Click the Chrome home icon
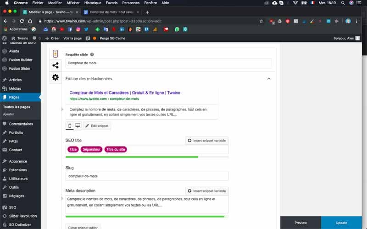Image resolution: width=367 pixels, height=229 pixels. tap(30, 21)
